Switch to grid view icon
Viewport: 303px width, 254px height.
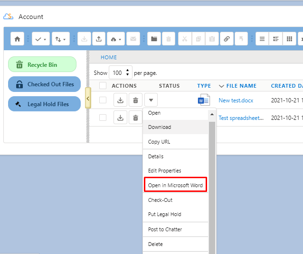pyautogui.click(x=289, y=39)
